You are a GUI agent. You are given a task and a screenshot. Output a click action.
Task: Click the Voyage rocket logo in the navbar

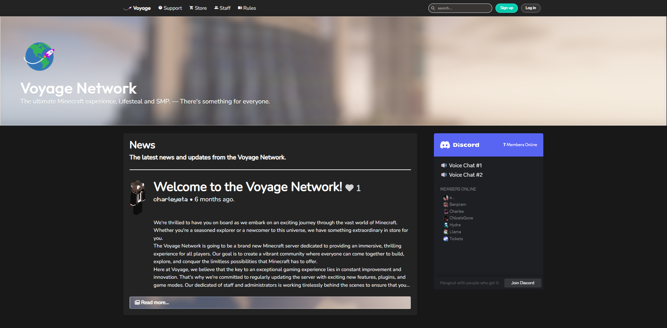(127, 8)
